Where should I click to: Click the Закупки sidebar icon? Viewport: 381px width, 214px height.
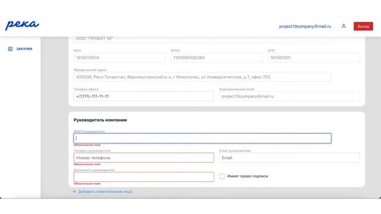tap(10, 49)
